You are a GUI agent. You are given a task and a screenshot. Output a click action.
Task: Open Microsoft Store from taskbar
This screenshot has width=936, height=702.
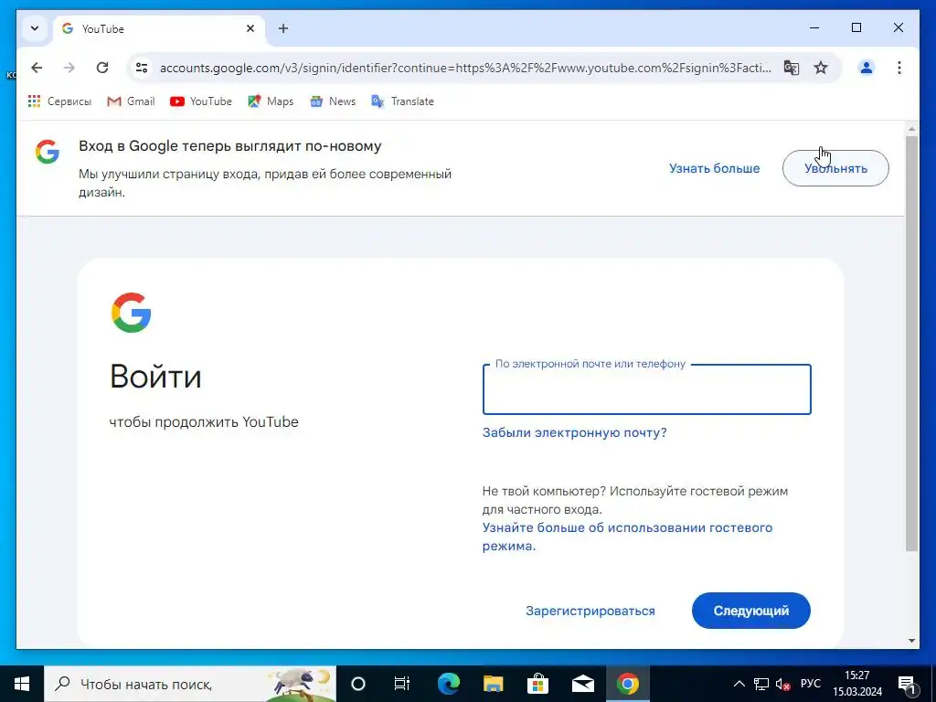coord(537,684)
